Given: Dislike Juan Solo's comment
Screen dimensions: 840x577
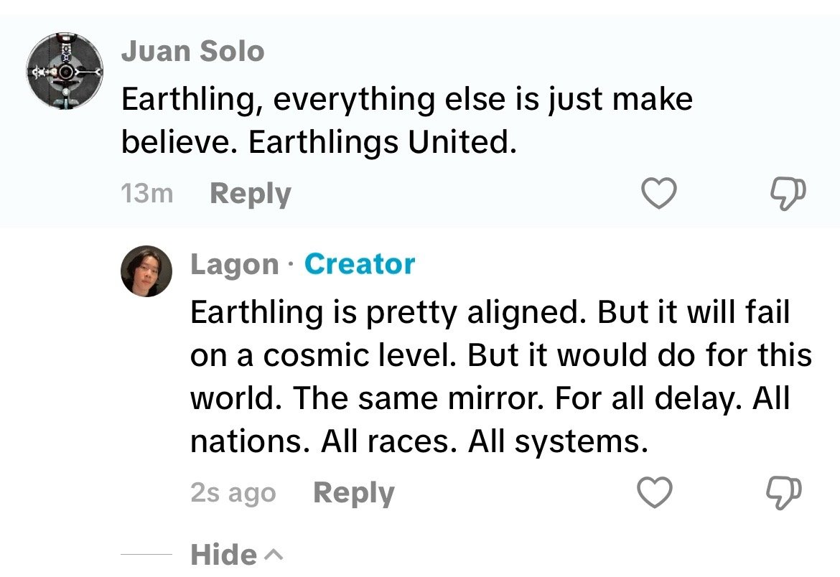Looking at the screenshot, I should click(x=787, y=193).
